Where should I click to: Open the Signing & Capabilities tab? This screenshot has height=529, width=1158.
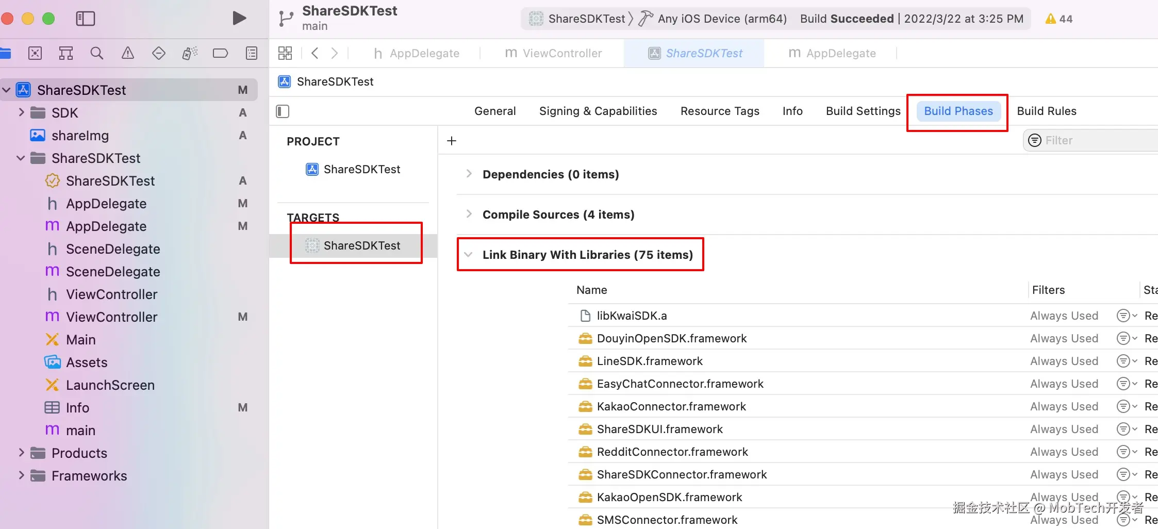click(x=598, y=111)
